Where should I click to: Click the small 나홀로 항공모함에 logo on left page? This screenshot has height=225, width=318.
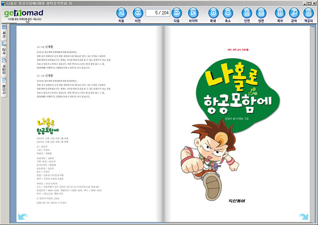pyautogui.click(x=47, y=126)
